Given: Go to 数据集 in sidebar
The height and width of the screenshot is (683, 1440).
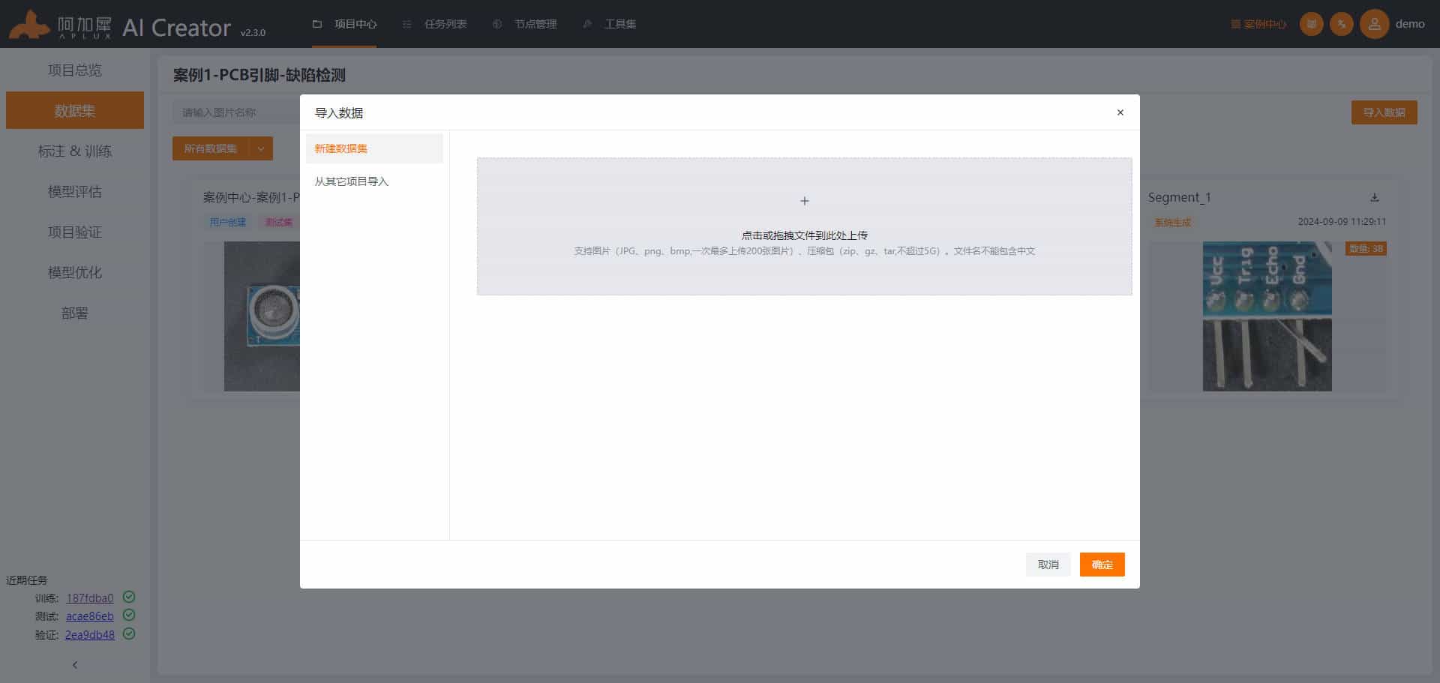Looking at the screenshot, I should coord(75,110).
